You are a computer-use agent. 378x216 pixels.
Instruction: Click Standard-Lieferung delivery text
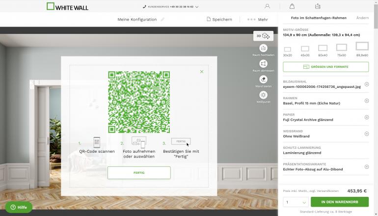click(x=325, y=212)
